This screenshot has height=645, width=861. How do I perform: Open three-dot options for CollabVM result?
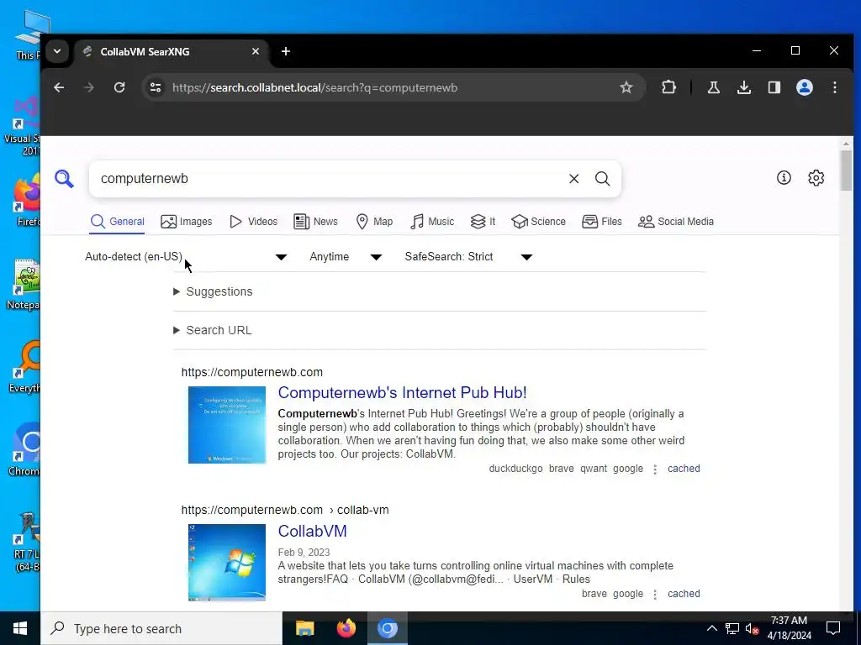pyautogui.click(x=655, y=595)
